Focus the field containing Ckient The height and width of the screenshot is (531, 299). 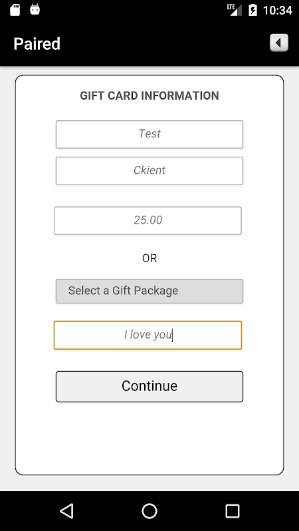[149, 171]
